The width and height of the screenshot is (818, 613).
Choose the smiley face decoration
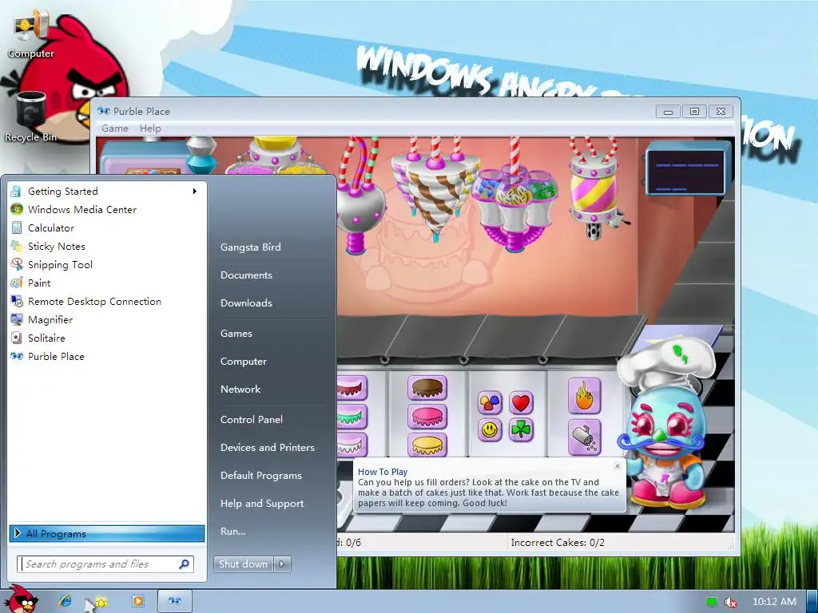click(490, 430)
